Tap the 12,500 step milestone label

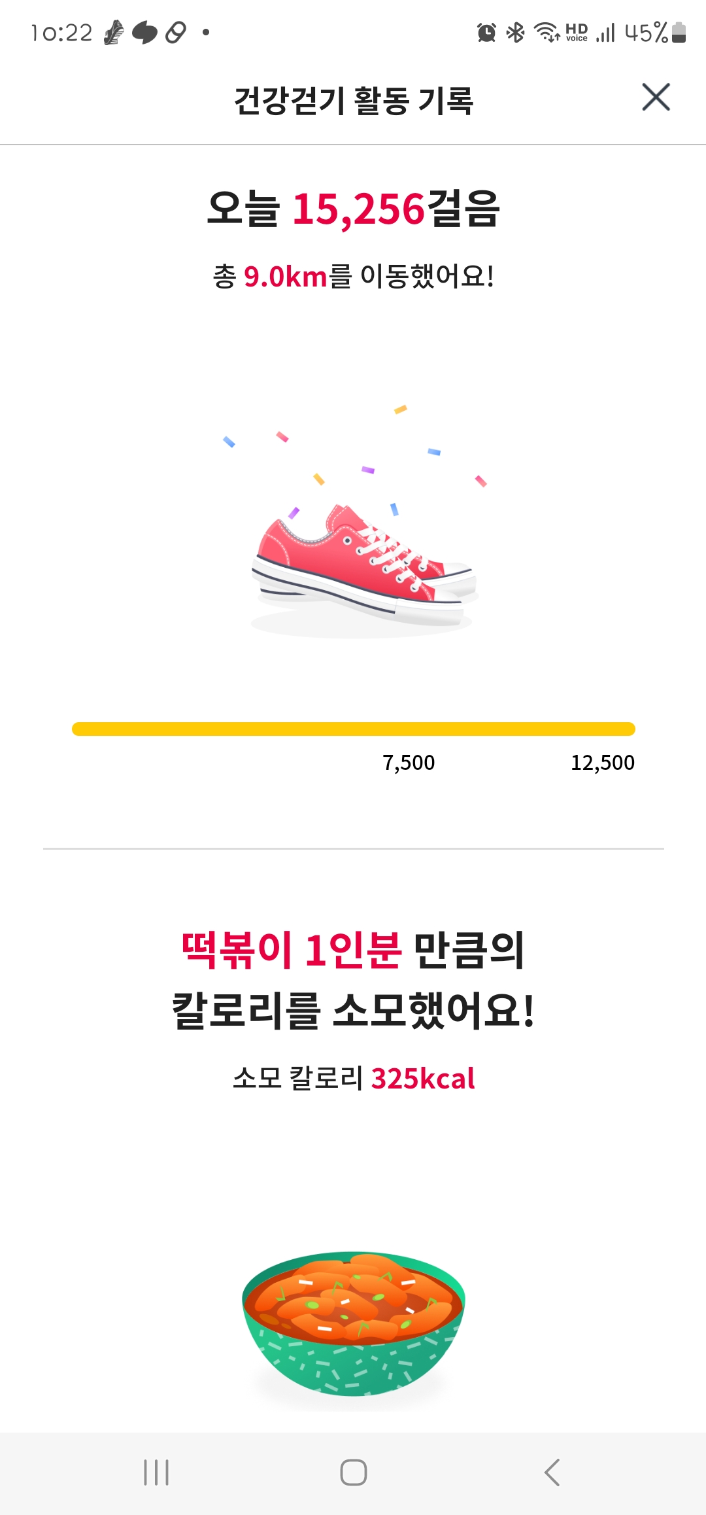[x=602, y=763]
